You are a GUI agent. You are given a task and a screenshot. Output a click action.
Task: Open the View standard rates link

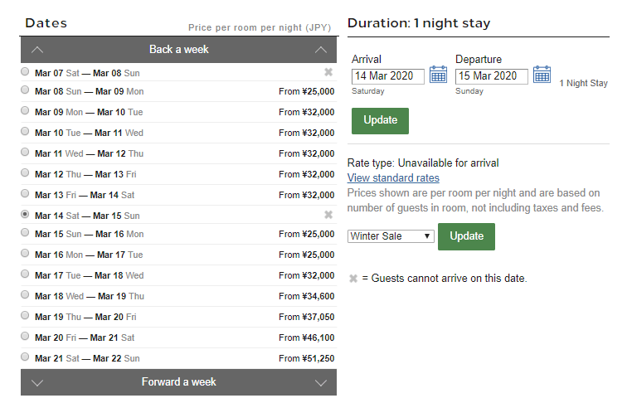point(393,178)
